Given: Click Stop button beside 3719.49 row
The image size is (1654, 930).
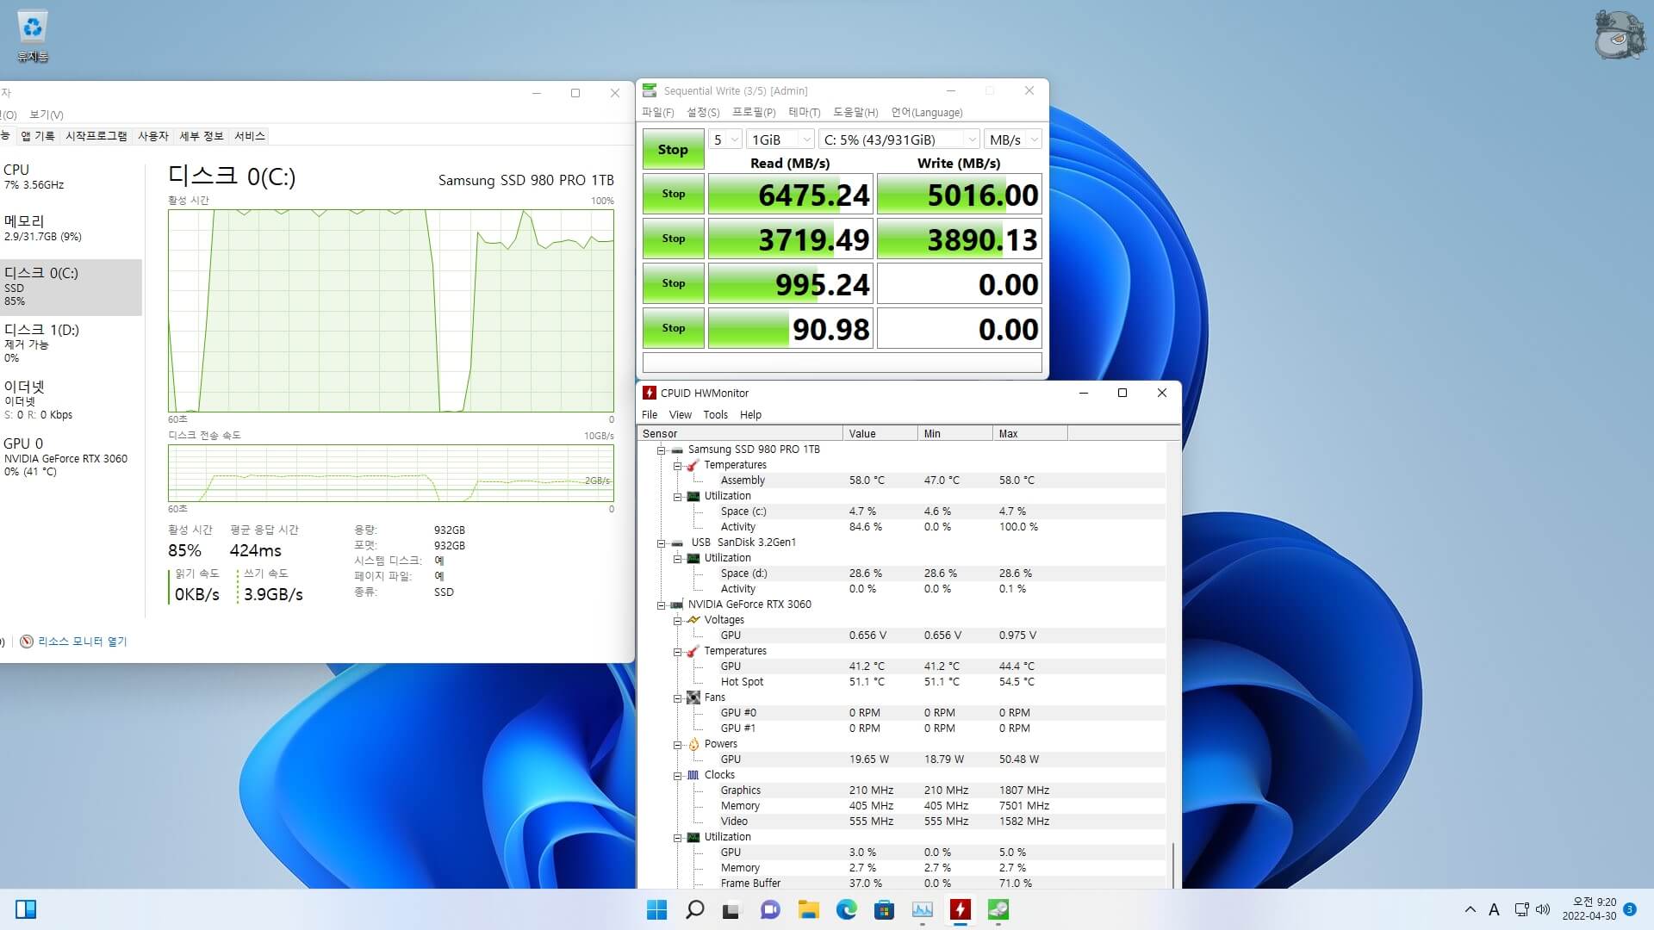Looking at the screenshot, I should pos(673,239).
